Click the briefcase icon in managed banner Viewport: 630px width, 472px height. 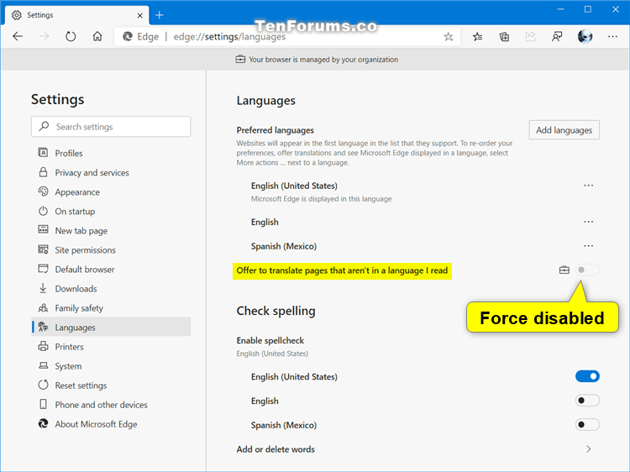click(240, 60)
